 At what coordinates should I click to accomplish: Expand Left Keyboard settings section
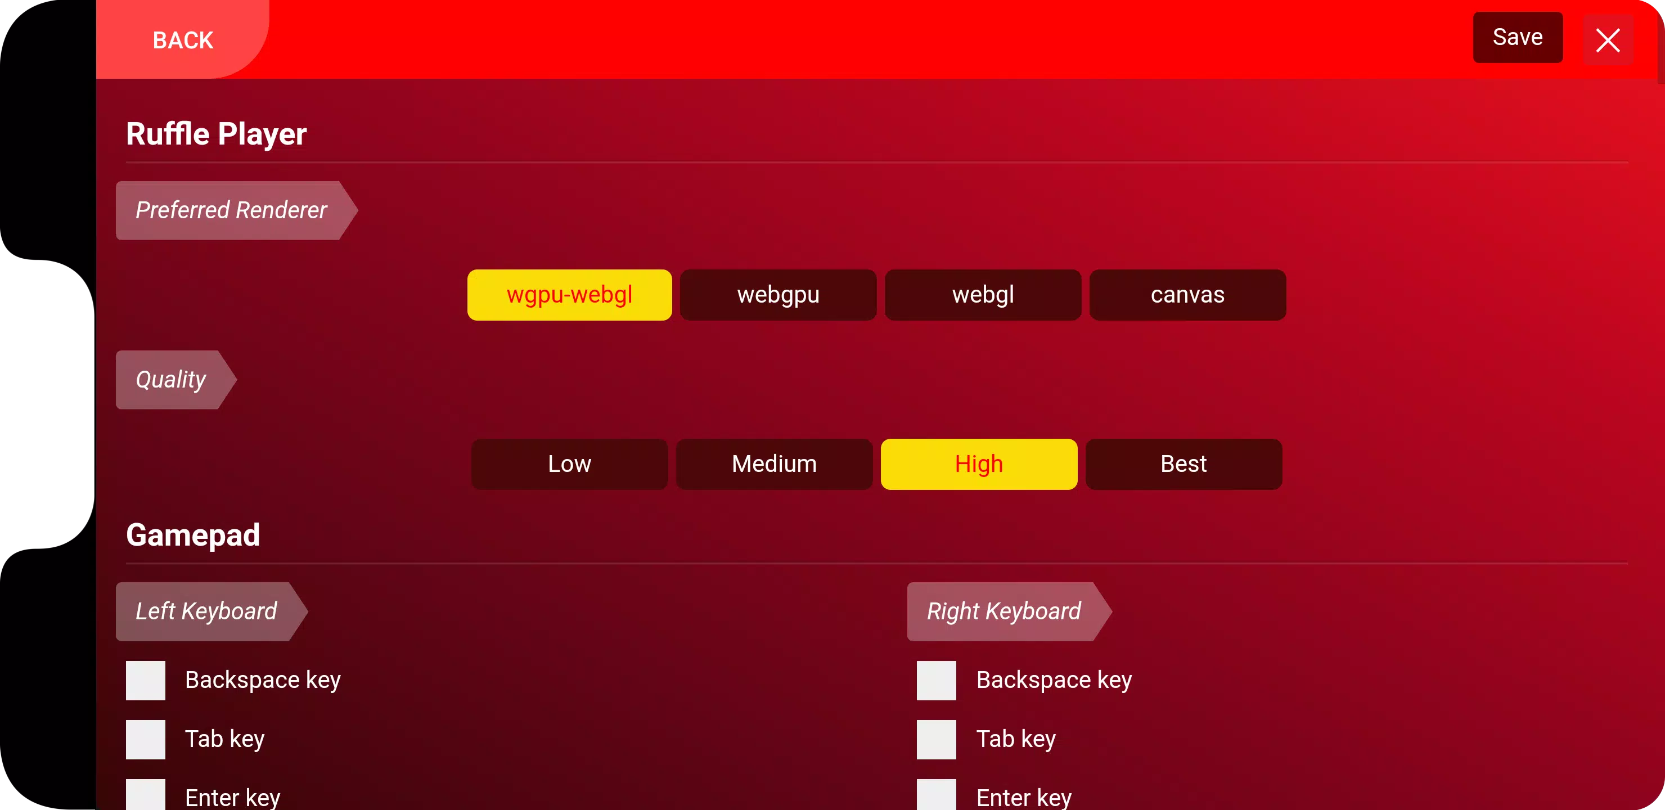click(206, 610)
